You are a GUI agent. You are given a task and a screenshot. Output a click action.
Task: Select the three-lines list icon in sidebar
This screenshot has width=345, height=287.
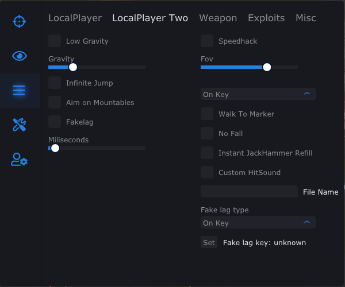pyautogui.click(x=20, y=90)
